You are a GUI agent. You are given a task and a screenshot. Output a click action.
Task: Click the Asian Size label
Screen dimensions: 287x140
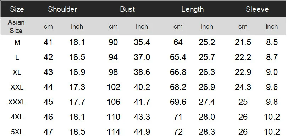click(x=16, y=26)
